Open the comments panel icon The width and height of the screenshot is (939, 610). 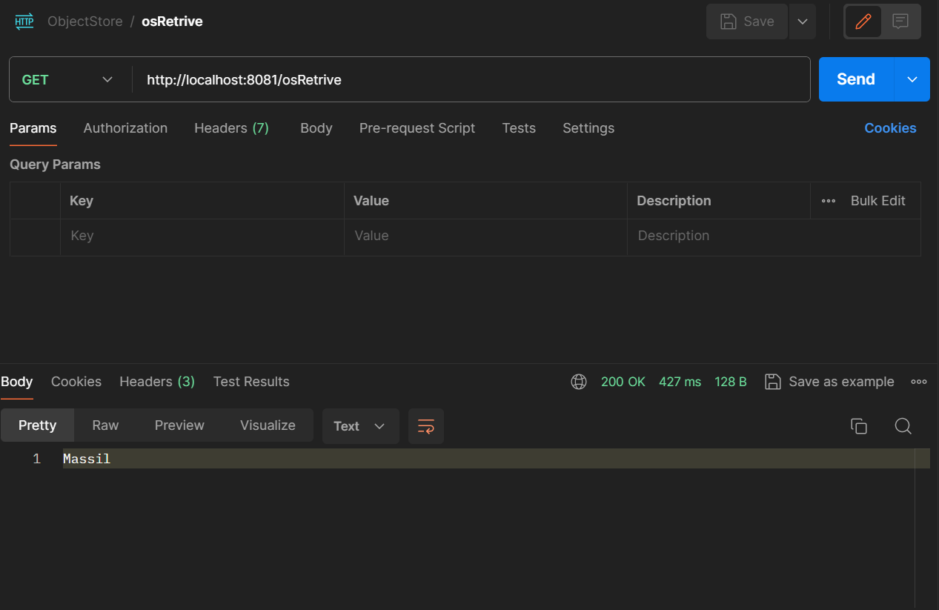[900, 21]
